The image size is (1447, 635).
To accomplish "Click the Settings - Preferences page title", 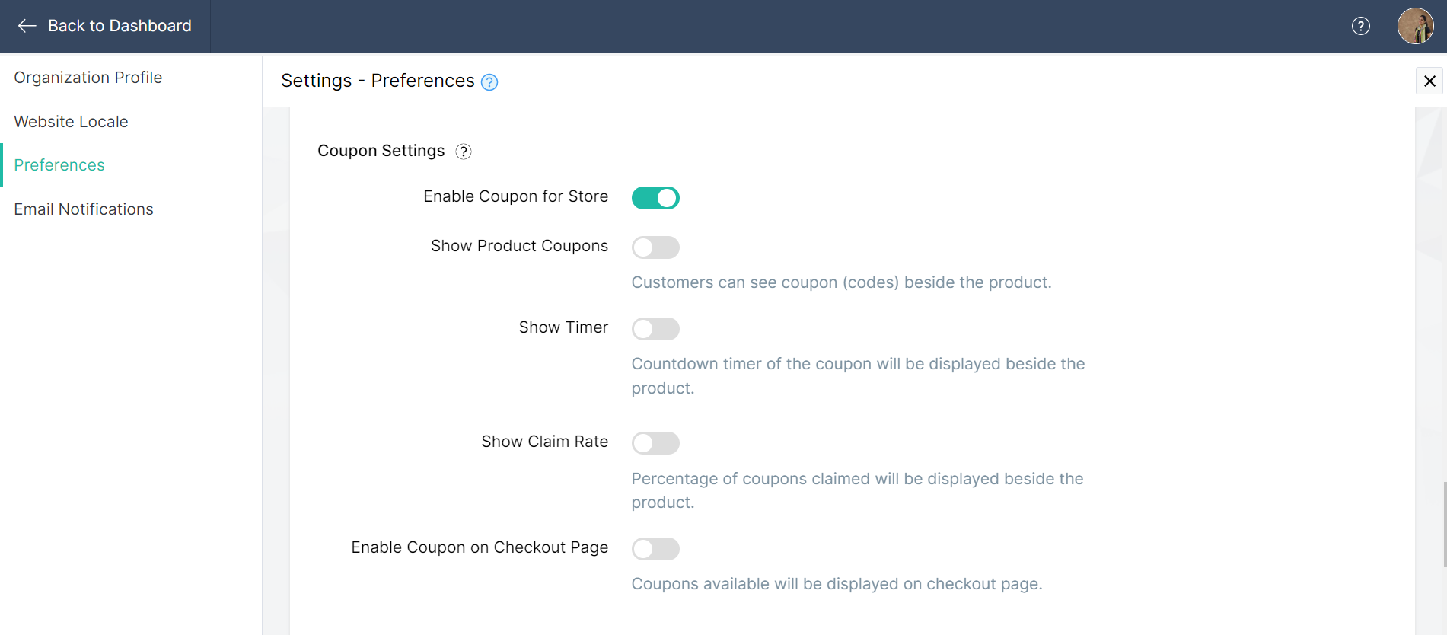I will pyautogui.click(x=378, y=81).
